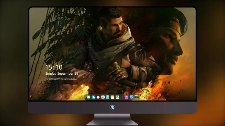
Task: Click the date Sunday September 28
Action: [62, 73]
